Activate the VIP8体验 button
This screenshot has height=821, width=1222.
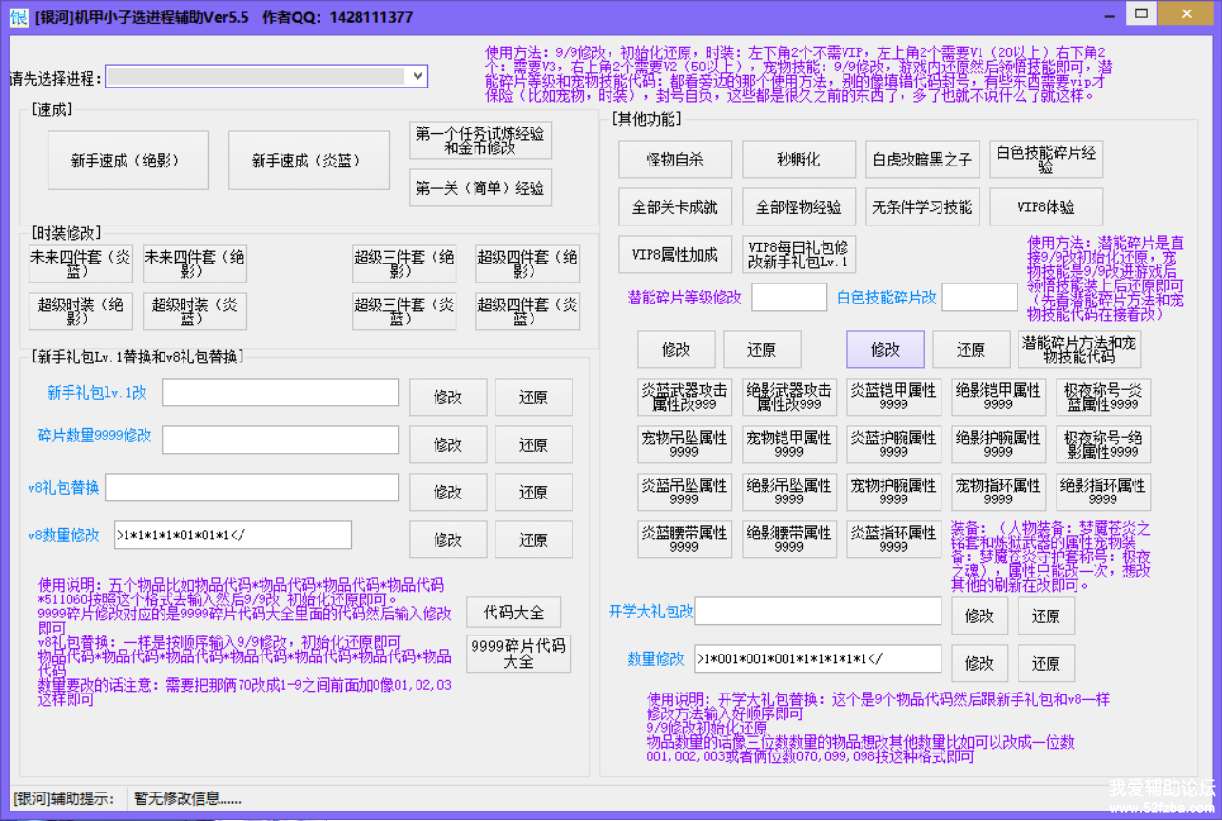(x=1045, y=206)
